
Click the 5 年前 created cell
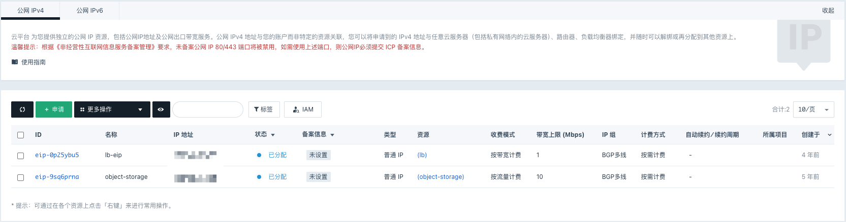(x=810, y=177)
